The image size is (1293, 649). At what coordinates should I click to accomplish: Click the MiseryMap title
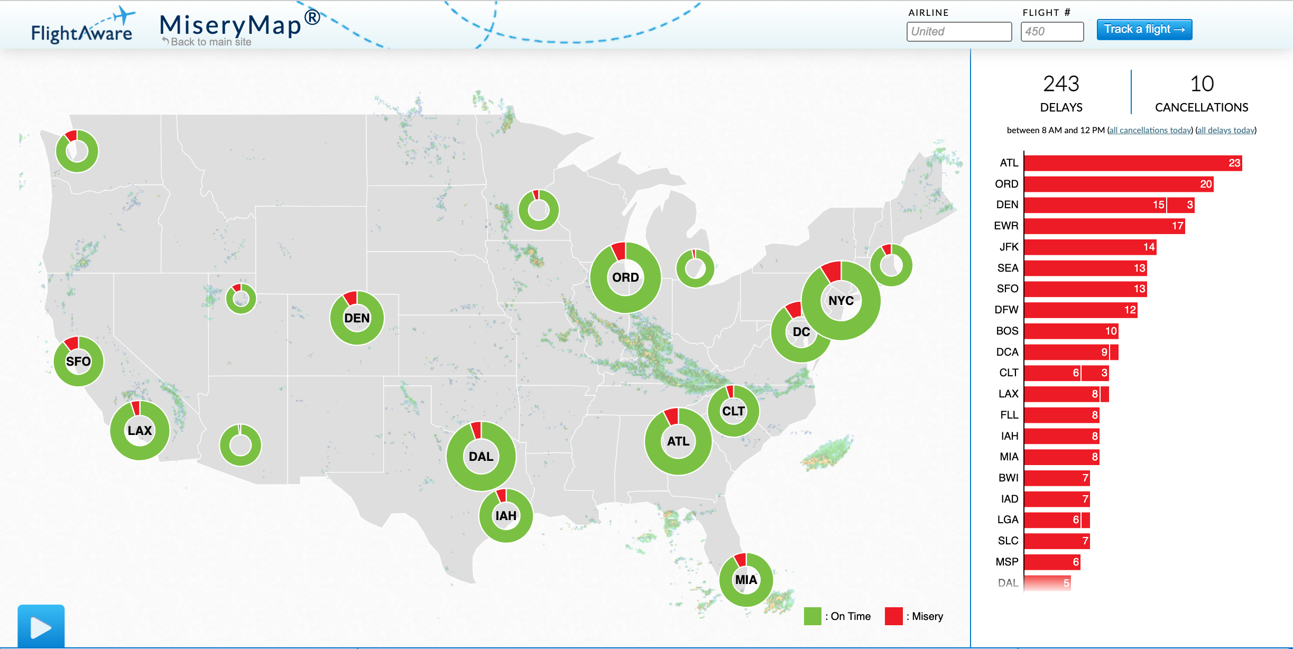(241, 23)
